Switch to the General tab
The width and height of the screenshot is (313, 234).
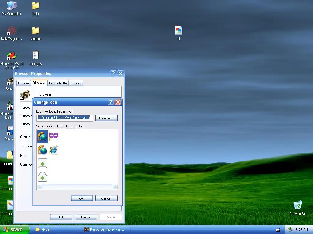coord(24,83)
